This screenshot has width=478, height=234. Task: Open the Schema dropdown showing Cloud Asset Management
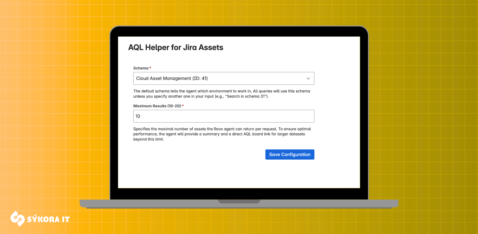point(224,78)
